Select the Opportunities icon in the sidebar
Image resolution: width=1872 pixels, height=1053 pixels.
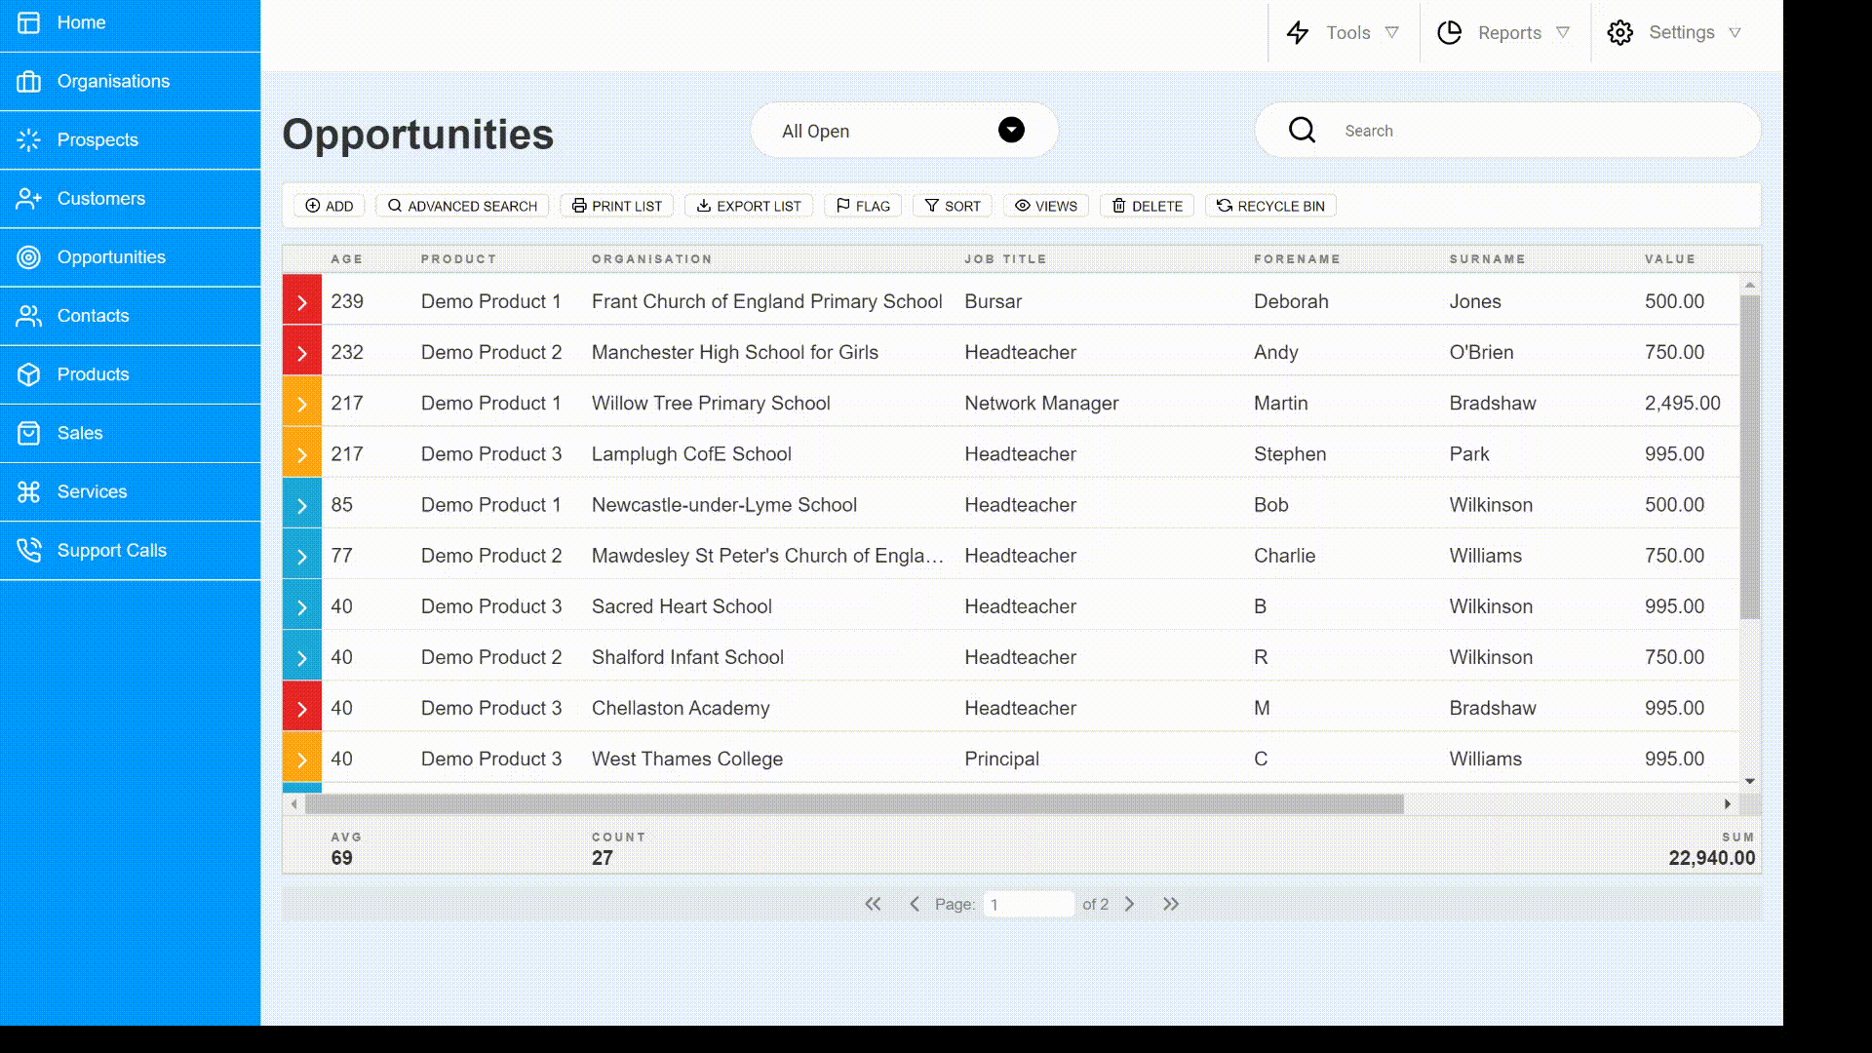(x=28, y=256)
